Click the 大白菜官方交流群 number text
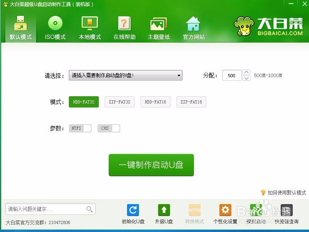This screenshot has height=232, width=309. click(38, 222)
